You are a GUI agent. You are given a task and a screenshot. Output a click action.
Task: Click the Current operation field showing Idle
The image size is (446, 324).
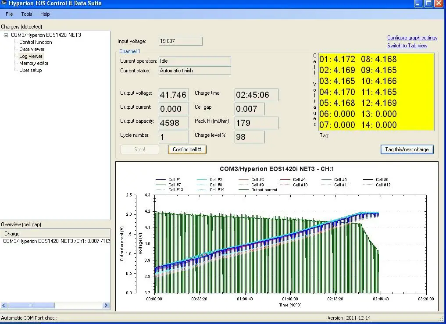(x=195, y=61)
